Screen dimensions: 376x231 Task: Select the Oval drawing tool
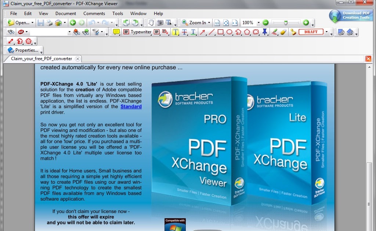(229, 32)
